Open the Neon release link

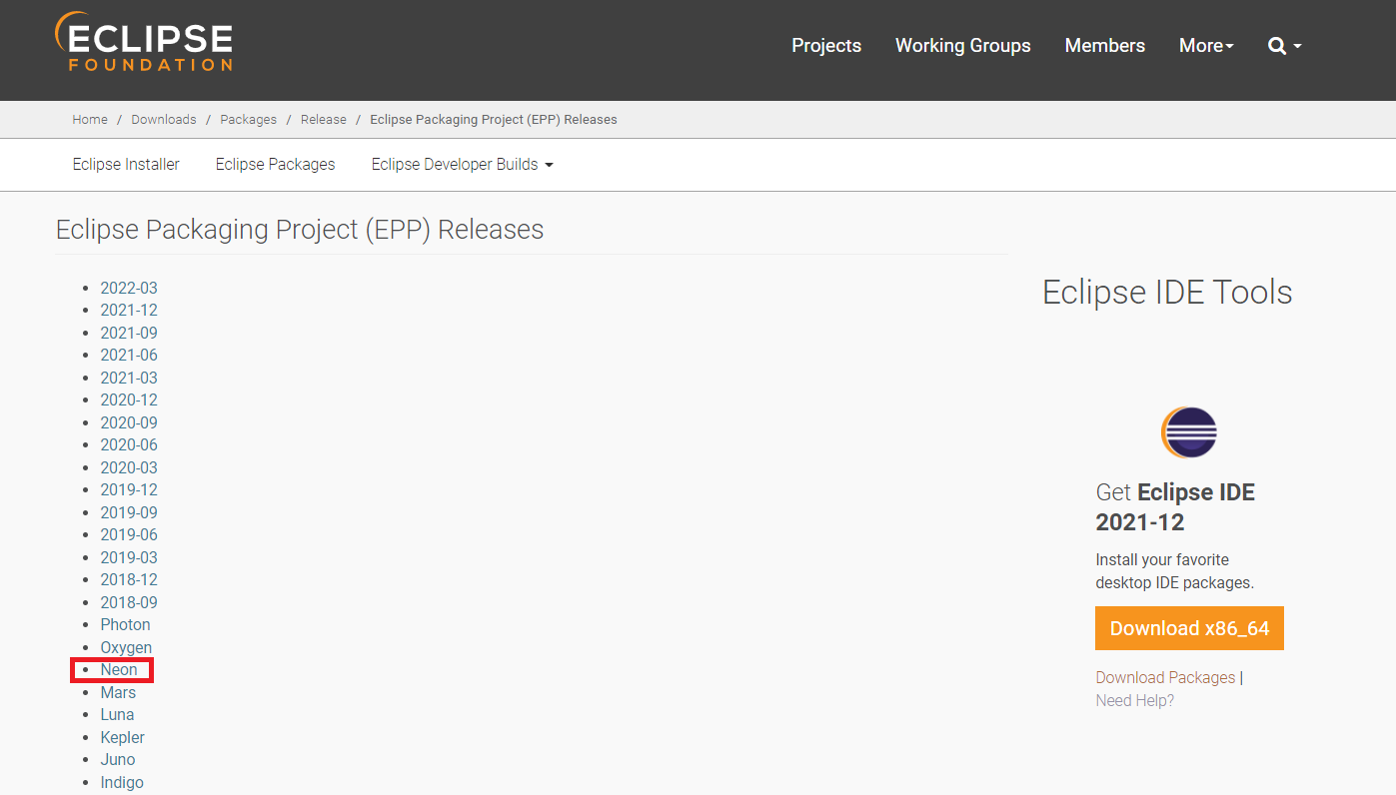(x=119, y=669)
